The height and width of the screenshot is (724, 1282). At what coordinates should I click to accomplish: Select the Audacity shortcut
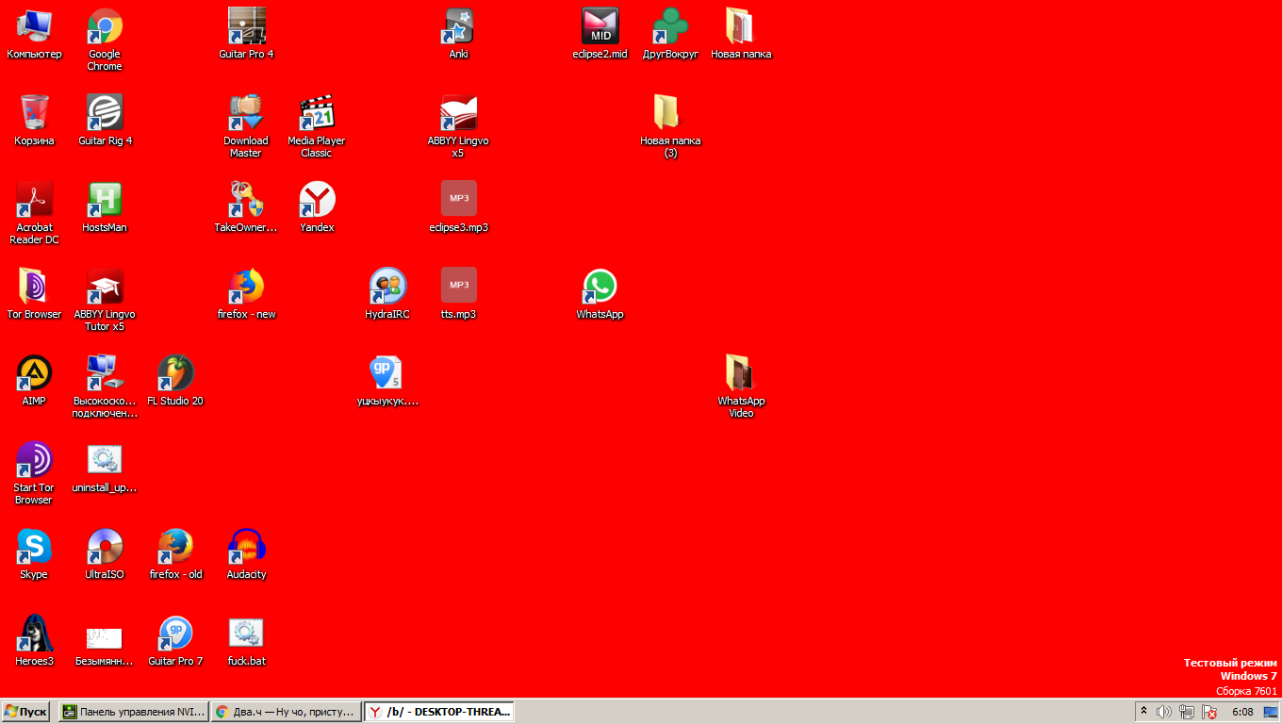click(x=246, y=547)
